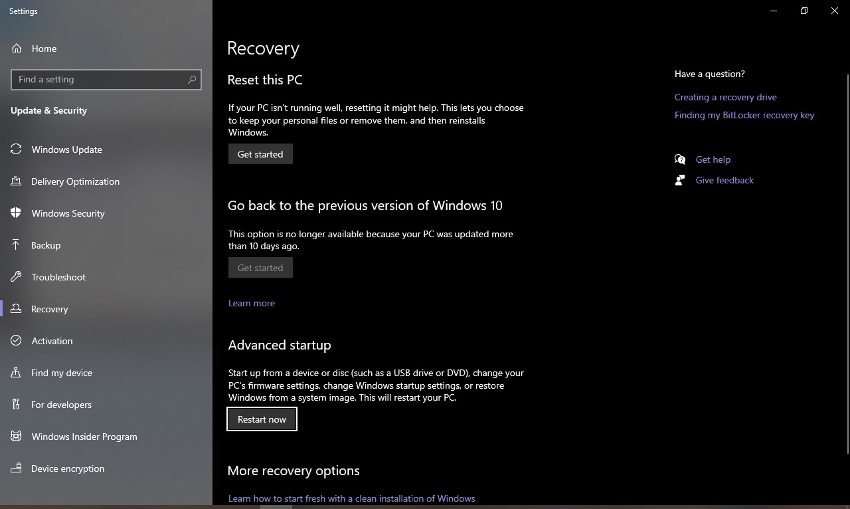Click the Give feedback link
The height and width of the screenshot is (509, 850).
pos(724,180)
